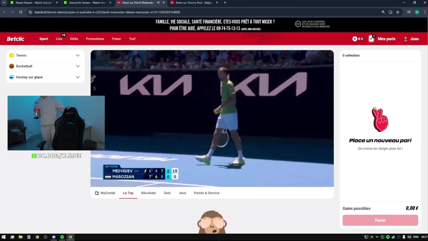Click the Hockey sur glace icon
This screenshot has height=241, width=428.
pos(12,77)
